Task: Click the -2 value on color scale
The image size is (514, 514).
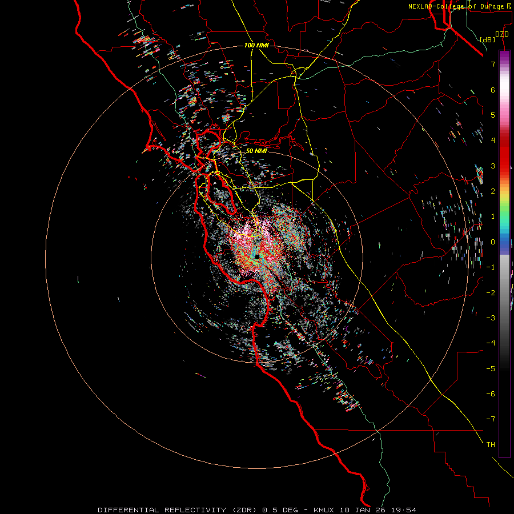Action: [491, 293]
